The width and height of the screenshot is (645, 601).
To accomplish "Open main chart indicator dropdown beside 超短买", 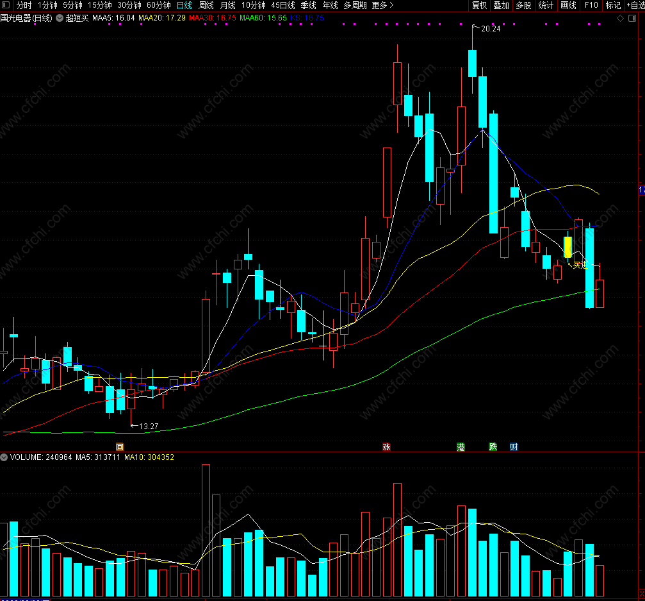I will click(60, 18).
